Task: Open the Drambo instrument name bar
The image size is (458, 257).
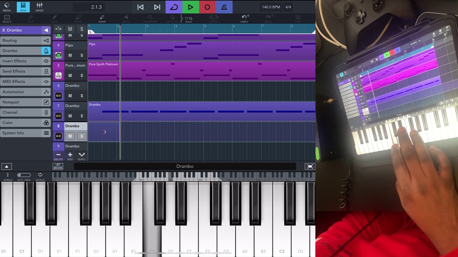Action: pos(185,166)
